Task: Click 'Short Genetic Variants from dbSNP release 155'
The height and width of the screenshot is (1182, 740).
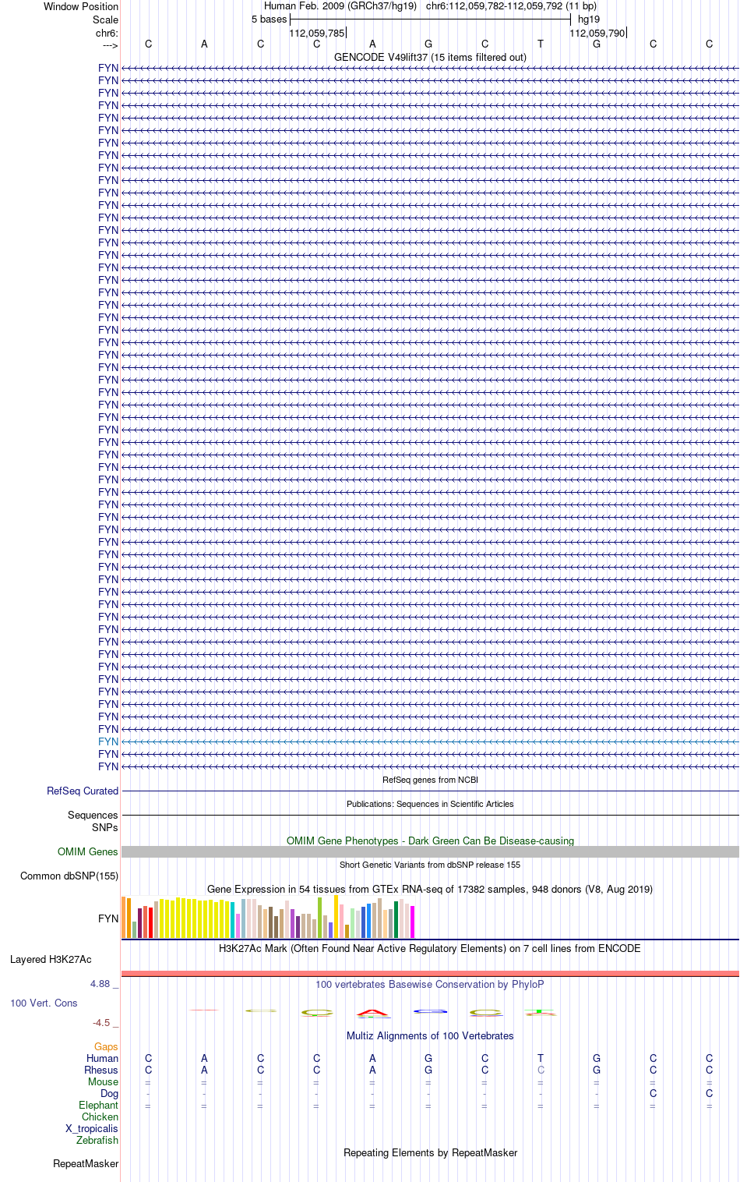Action: click(430, 865)
